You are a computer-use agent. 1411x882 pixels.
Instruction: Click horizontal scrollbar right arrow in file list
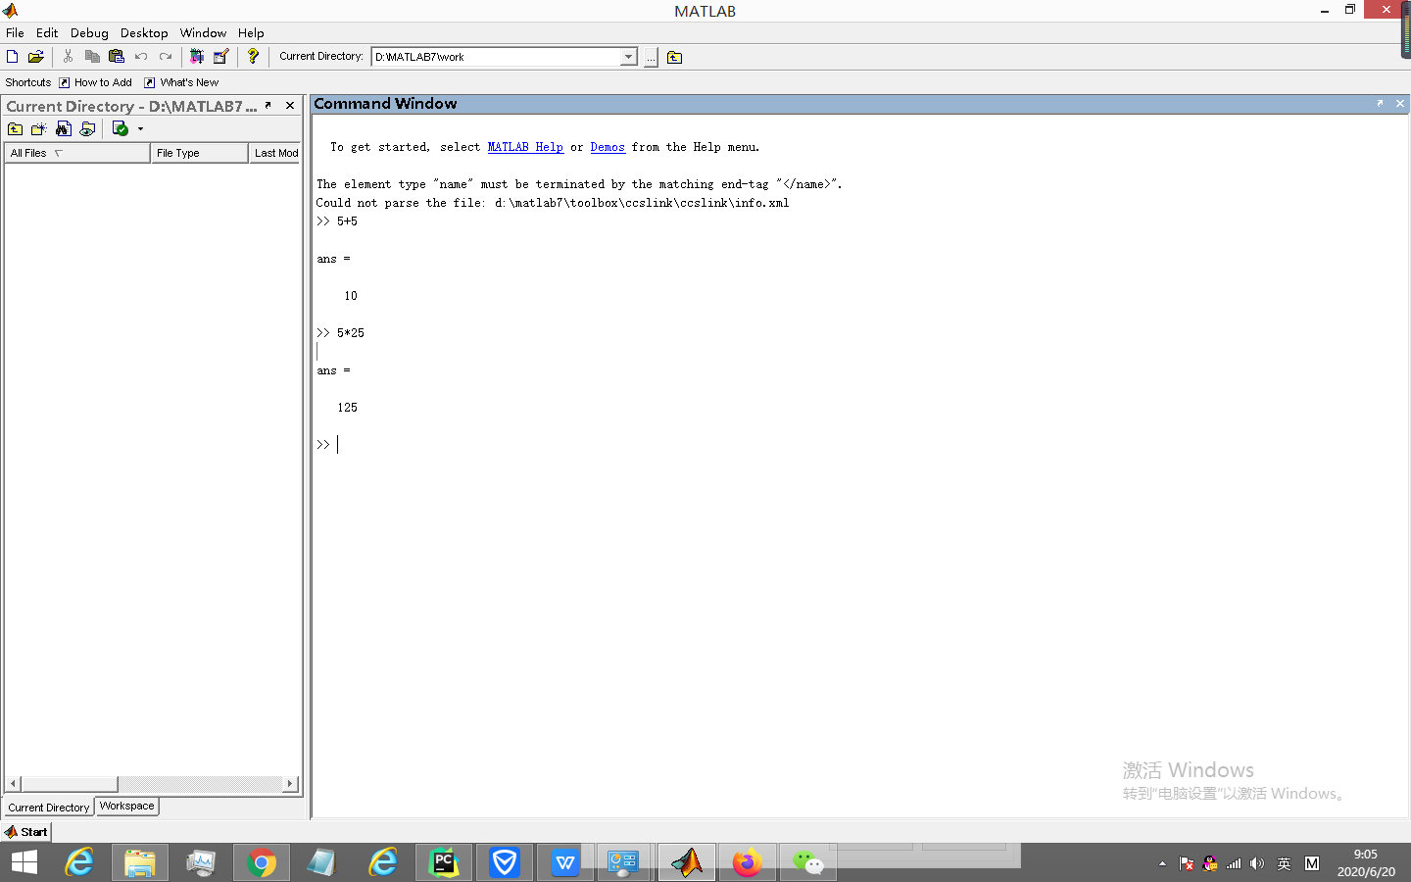click(x=289, y=784)
